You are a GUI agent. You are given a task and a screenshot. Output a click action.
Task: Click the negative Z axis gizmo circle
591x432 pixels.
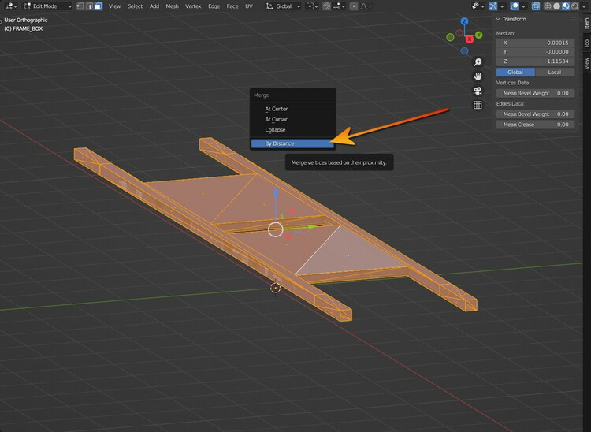(464, 51)
